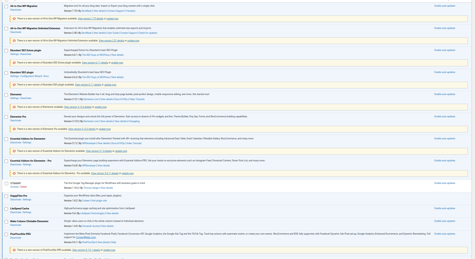Click update icon in PixelYourSite PRO notice
This screenshot has width=475, height=259.
[x=14, y=250]
